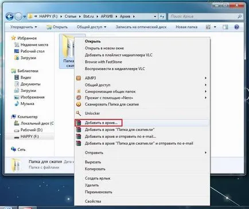Open the Общий доступ toolbar dropdown
Viewport: 249px width, 209px height.
[91, 27]
